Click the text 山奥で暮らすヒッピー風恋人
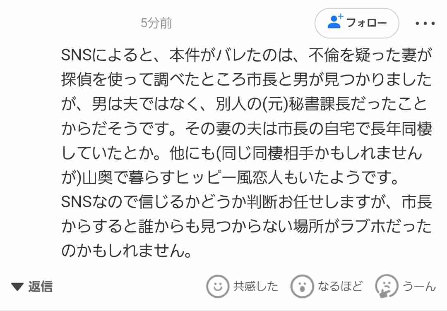447x311 pixels. pos(183,178)
